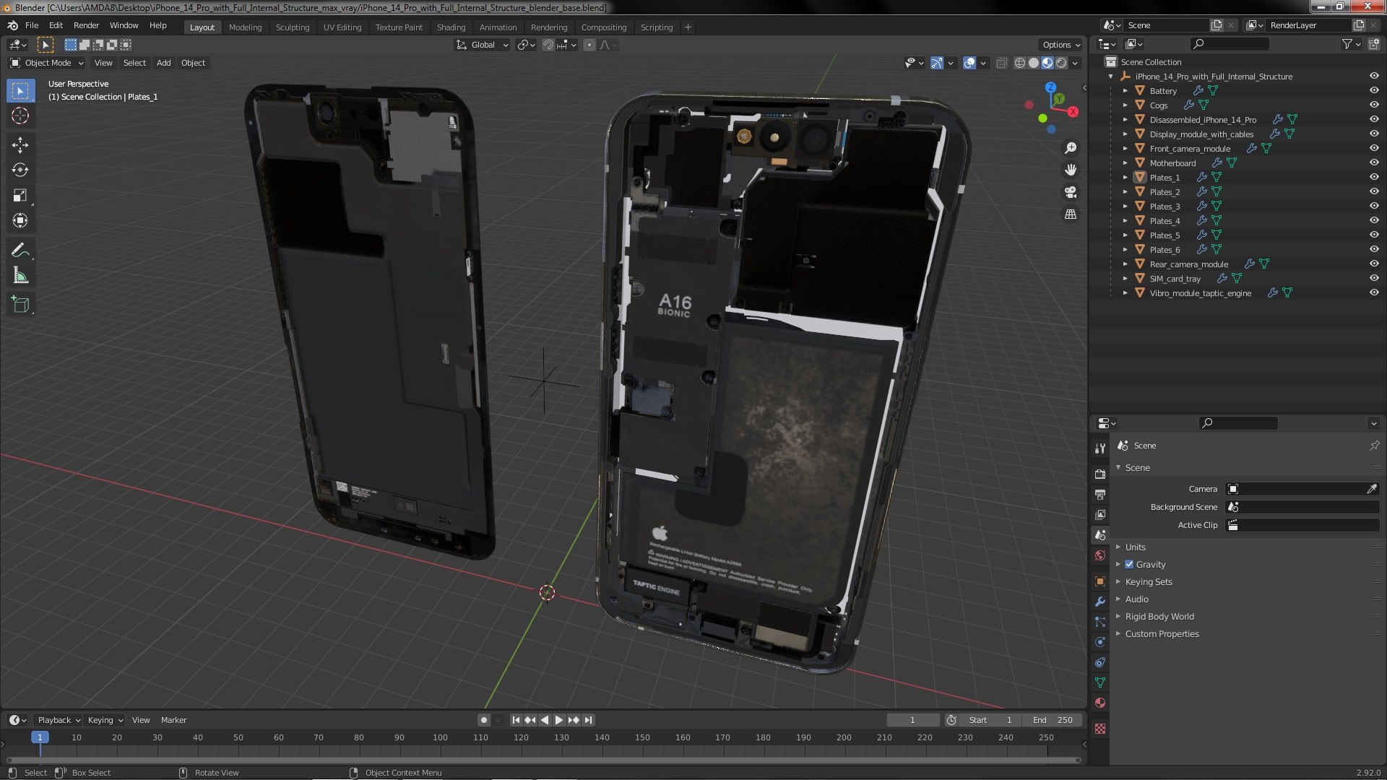The image size is (1387, 780).
Task: Play the animation forward
Action: (x=558, y=721)
